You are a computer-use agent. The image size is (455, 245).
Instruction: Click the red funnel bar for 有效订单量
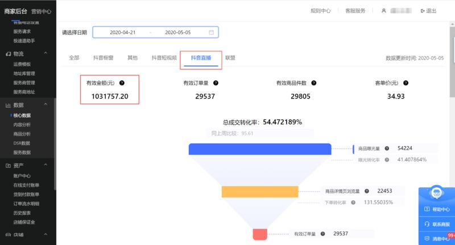pos(260,235)
